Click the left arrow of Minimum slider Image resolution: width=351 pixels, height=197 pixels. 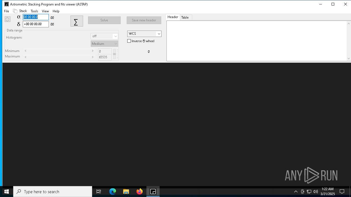click(x=26, y=51)
